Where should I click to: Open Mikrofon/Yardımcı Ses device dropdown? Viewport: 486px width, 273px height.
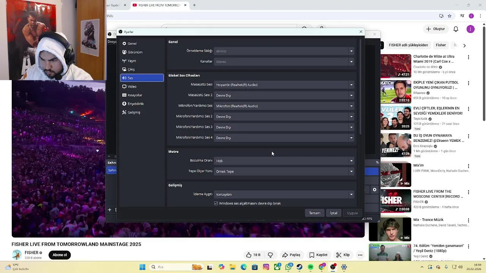(284, 106)
